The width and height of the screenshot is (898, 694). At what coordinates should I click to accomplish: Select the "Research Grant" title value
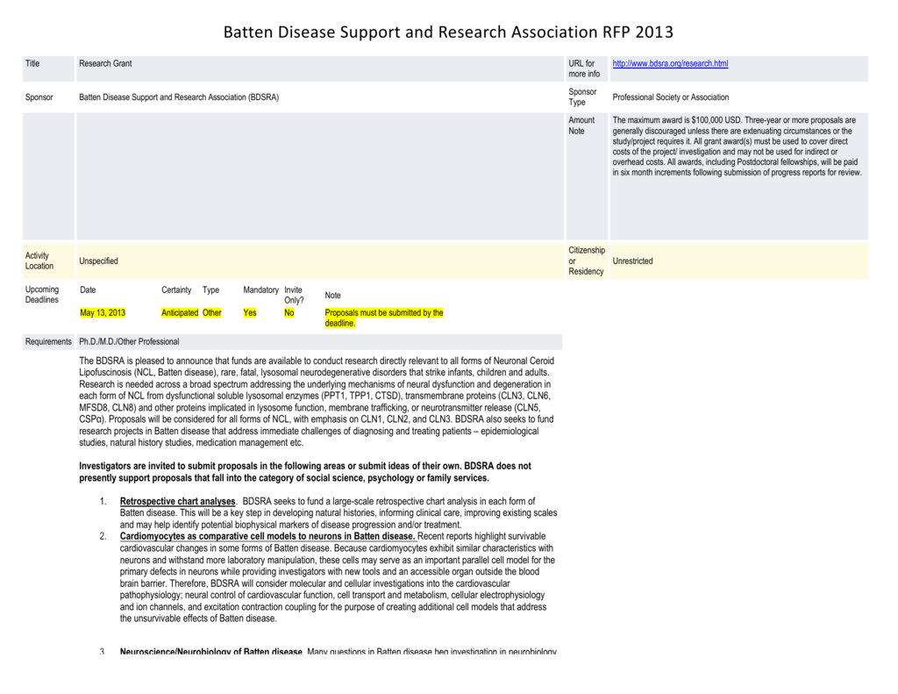click(x=105, y=64)
